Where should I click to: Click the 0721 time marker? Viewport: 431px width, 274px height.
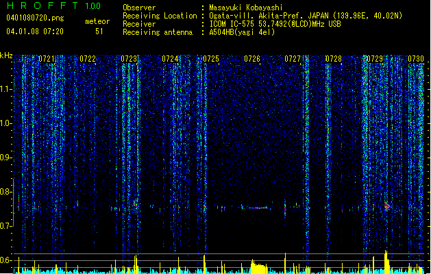coord(46,59)
